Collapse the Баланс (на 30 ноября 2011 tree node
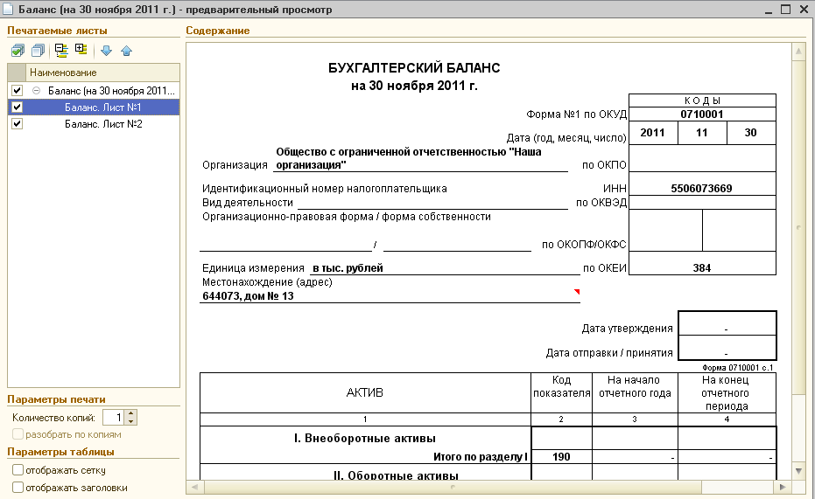The image size is (815, 499). pyautogui.click(x=37, y=90)
